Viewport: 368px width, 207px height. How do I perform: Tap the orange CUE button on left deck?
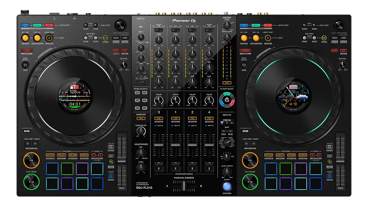point(32,160)
